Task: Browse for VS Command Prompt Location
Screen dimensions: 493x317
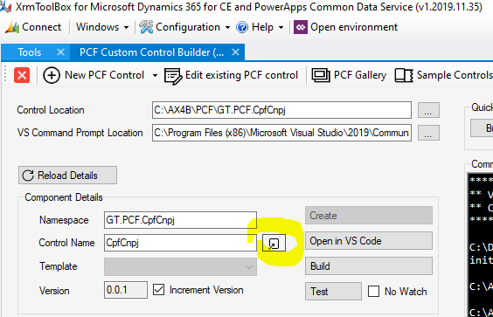Action: (428, 133)
